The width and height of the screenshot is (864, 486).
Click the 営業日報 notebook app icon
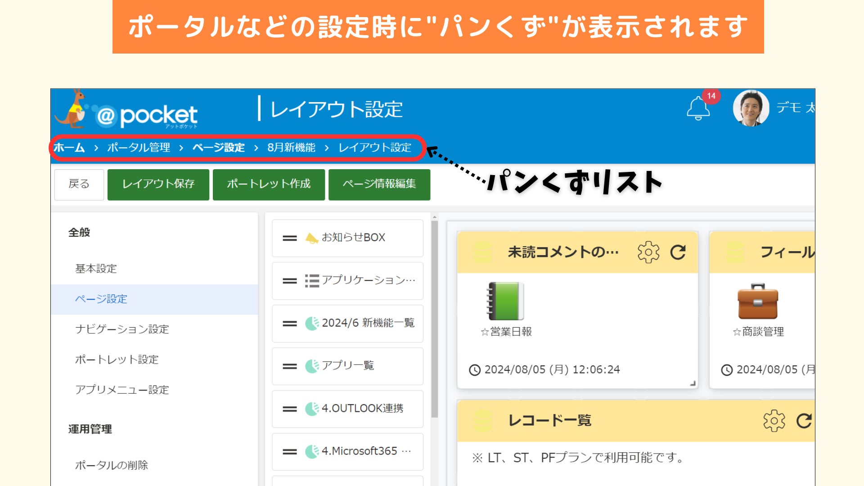pos(506,301)
